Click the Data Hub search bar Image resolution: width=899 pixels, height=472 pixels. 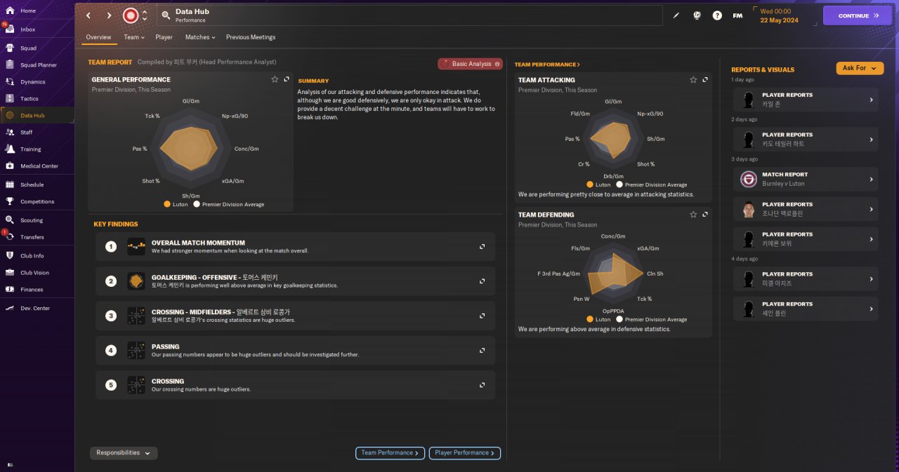(x=409, y=15)
